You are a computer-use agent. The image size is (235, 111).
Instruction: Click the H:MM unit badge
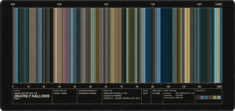[x=219, y=4]
